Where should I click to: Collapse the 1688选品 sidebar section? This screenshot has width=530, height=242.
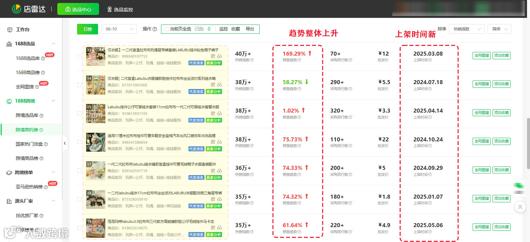coord(53,44)
